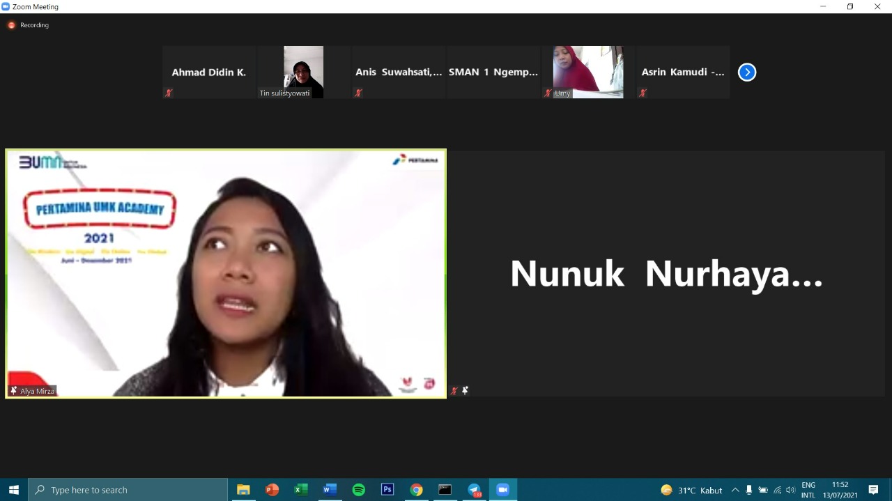
Task: Open the Windows notification center
Action: pos(874,490)
